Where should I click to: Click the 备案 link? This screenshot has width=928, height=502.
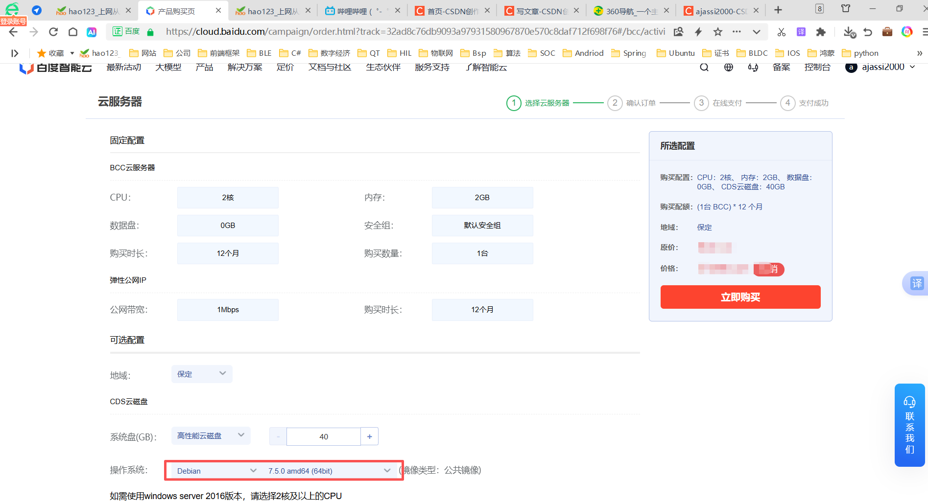(782, 67)
